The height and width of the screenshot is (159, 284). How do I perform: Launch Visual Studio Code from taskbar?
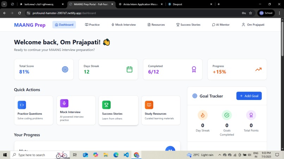tap(126, 155)
